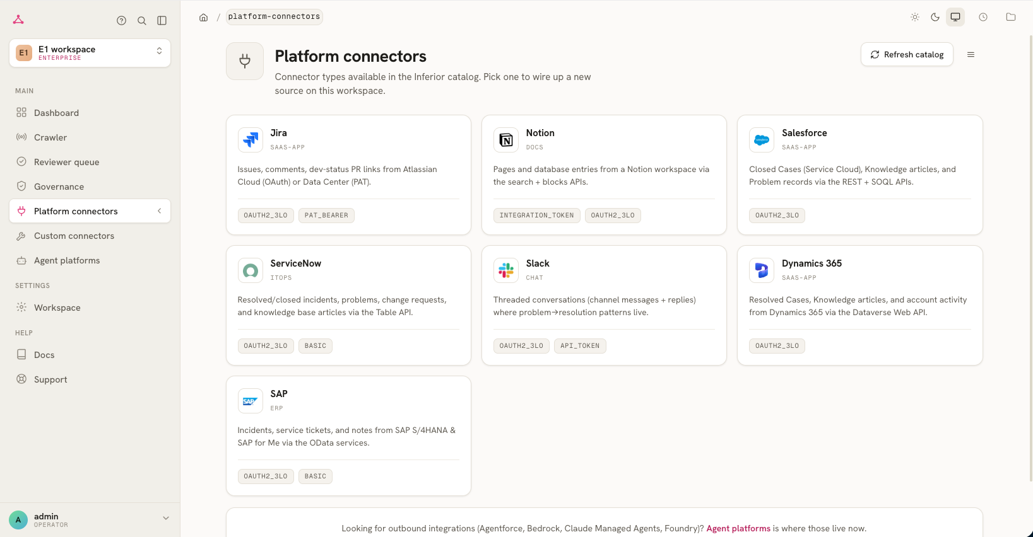Select the SAP connector title
Viewport: 1033px width, 537px height.
279,394
